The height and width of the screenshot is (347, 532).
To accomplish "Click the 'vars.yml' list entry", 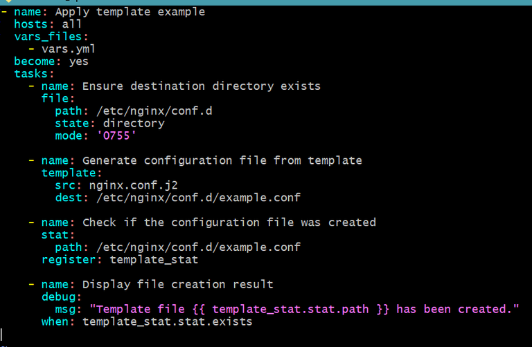I will pos(69,49).
